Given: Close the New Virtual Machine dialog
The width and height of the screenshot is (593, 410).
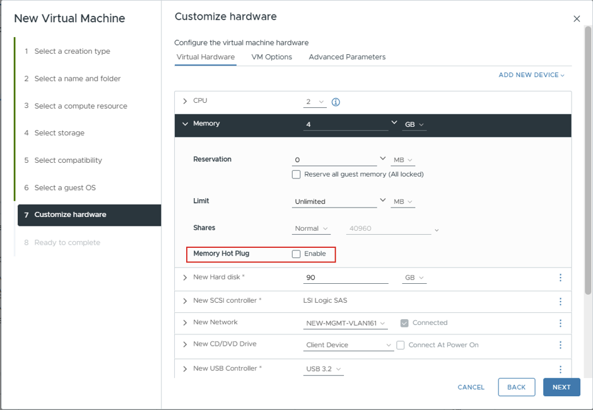Looking at the screenshot, I should pos(577,18).
